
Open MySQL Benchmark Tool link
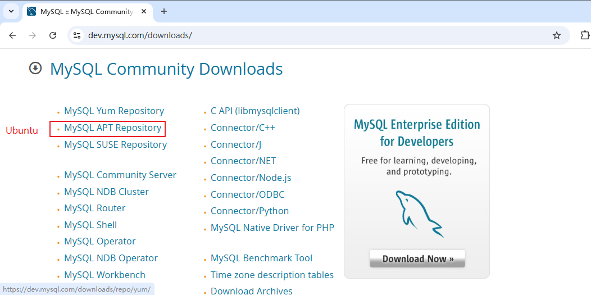point(261,258)
